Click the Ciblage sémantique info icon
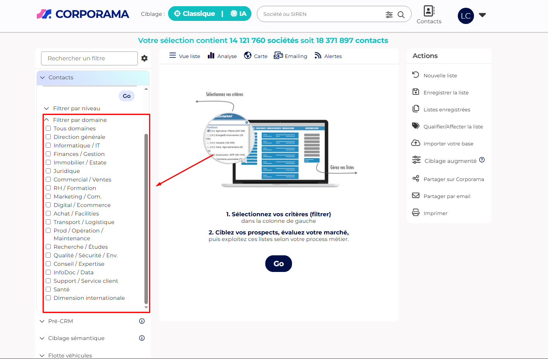 [142, 338]
